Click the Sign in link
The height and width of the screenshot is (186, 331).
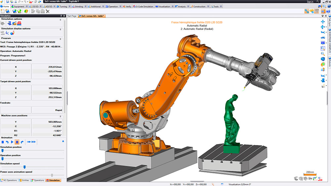pos(310,2)
